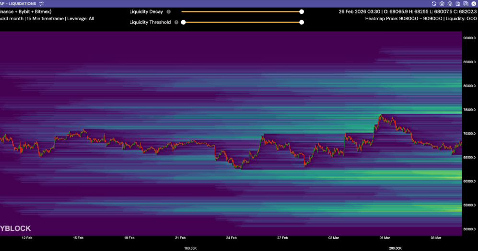Close the liquidations heatmap panel
478x251 pixels.
[473, 4]
